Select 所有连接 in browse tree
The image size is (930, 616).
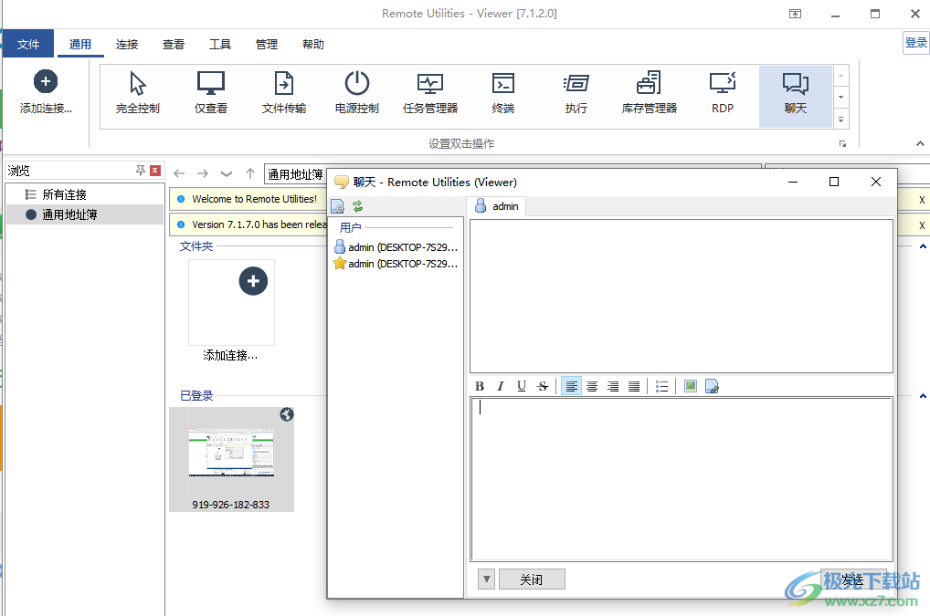tap(85, 194)
